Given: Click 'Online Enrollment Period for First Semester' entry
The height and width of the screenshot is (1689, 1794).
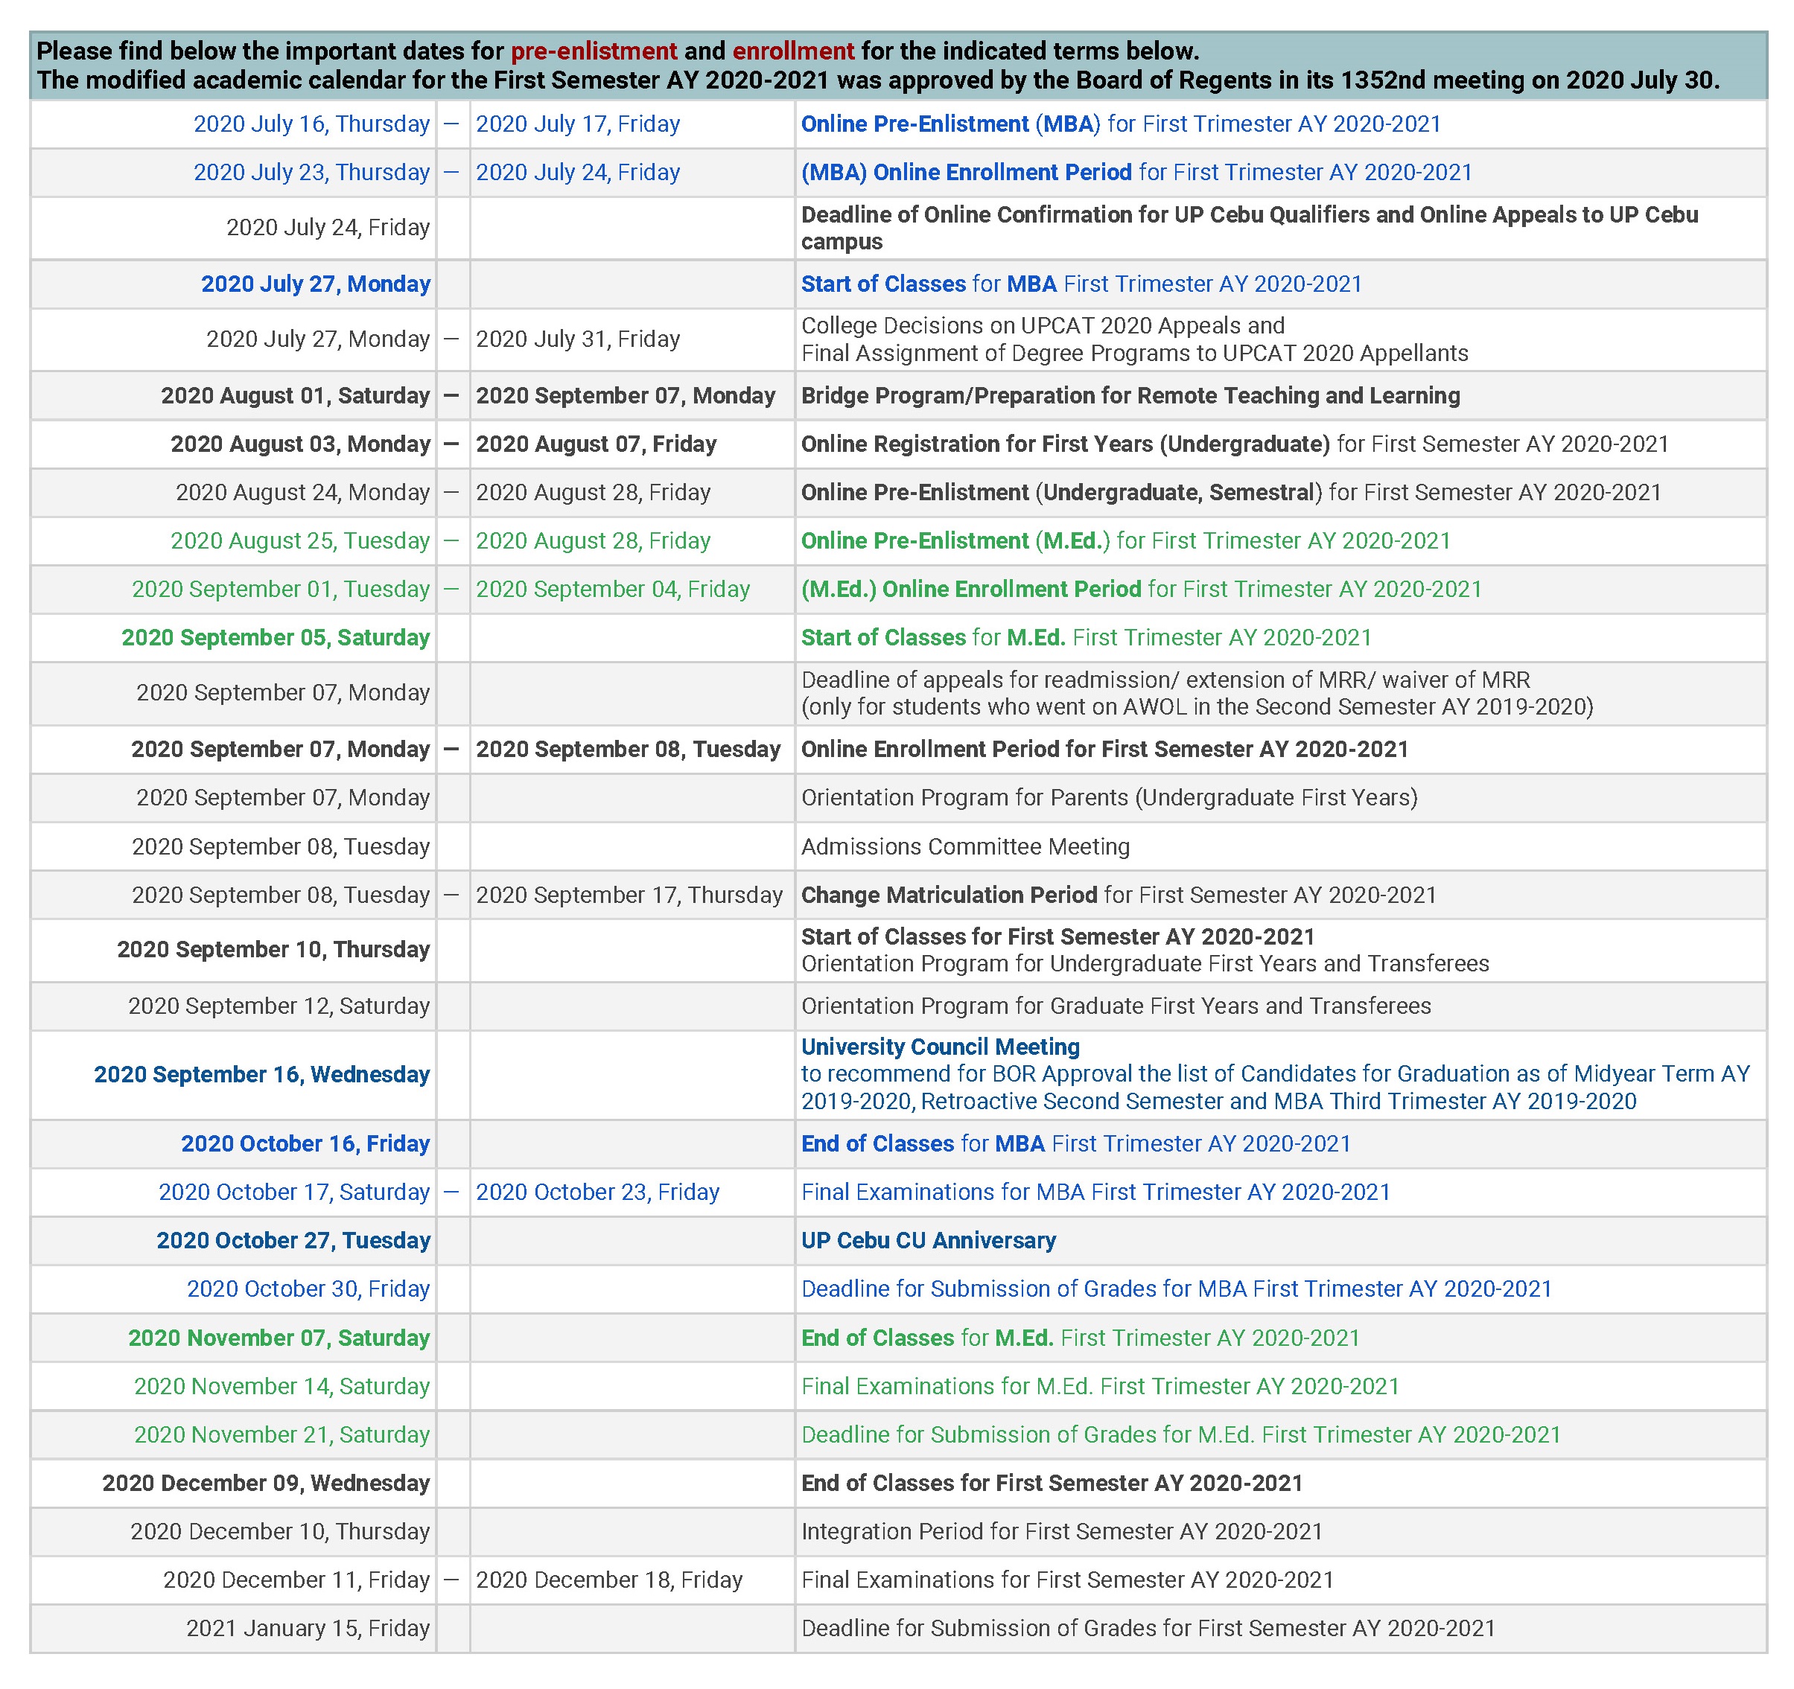Looking at the screenshot, I should pyautogui.click(x=1104, y=750).
